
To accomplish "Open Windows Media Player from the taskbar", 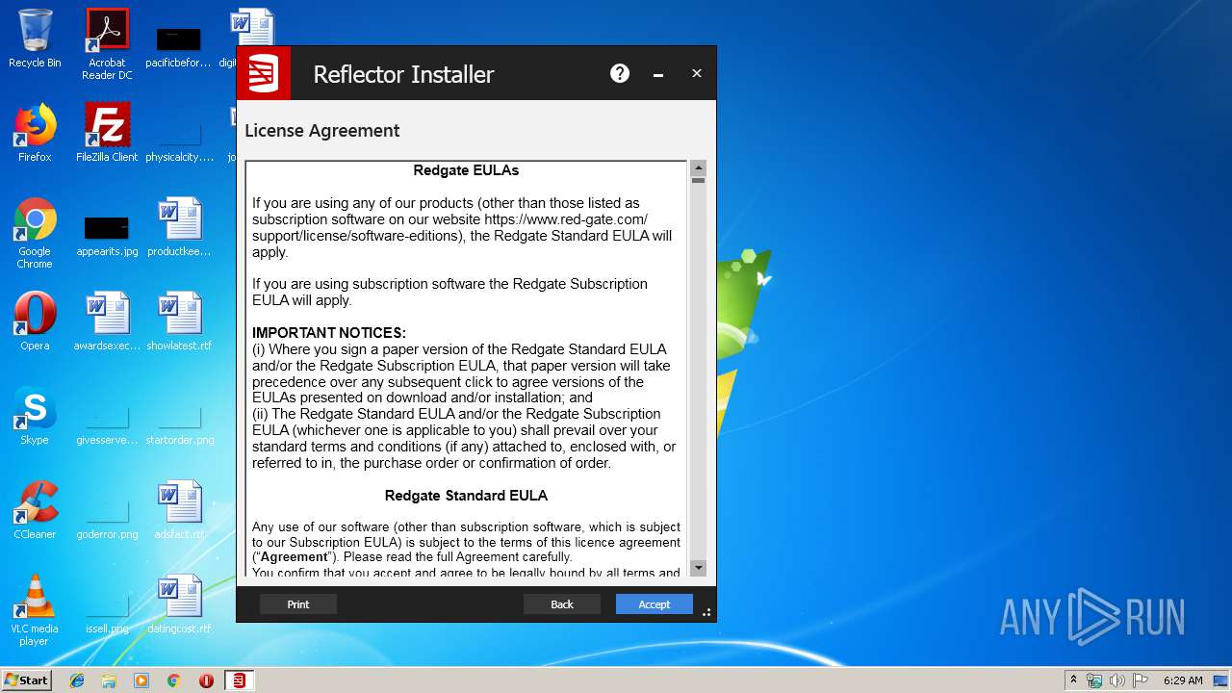I will (141, 680).
